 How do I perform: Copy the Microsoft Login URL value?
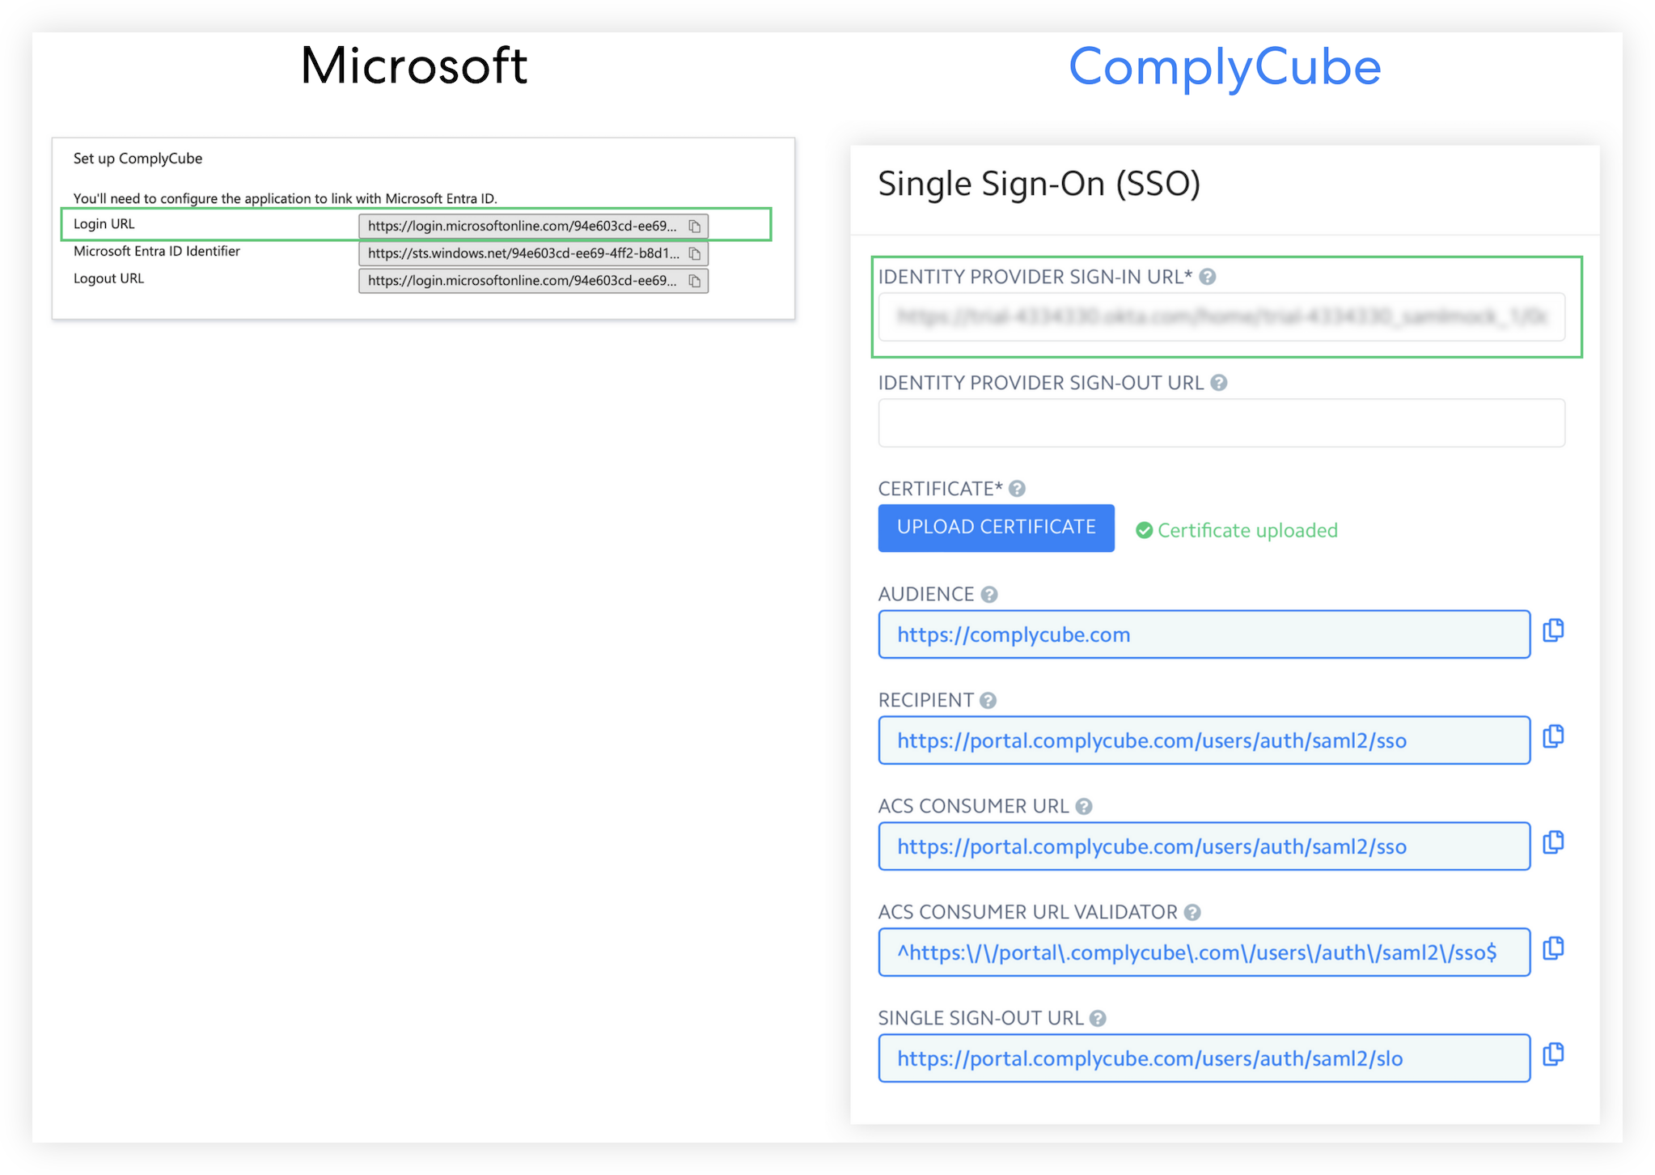point(694,227)
